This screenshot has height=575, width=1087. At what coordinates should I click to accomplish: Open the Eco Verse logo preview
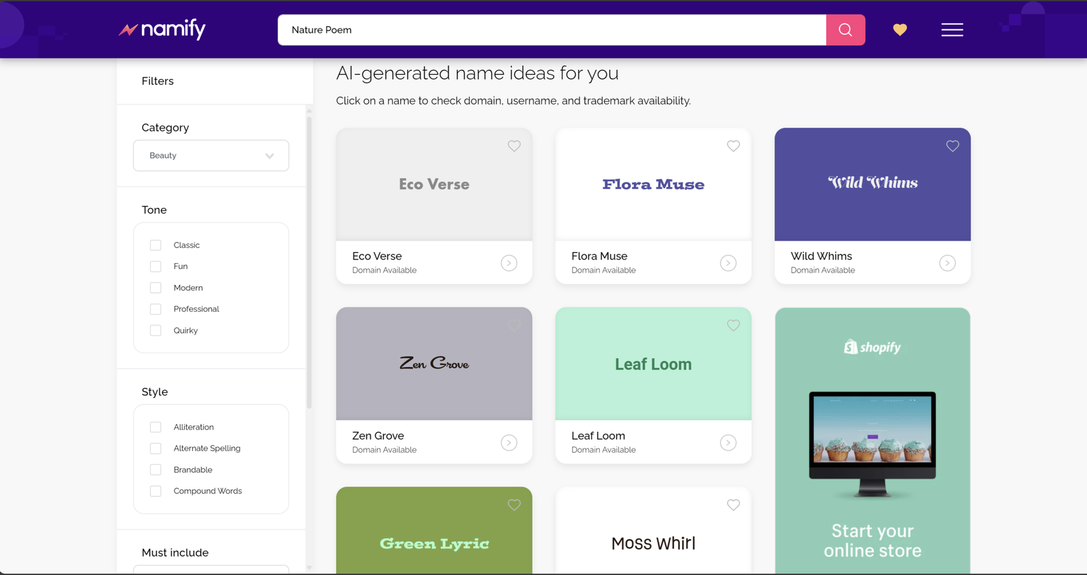tap(434, 184)
